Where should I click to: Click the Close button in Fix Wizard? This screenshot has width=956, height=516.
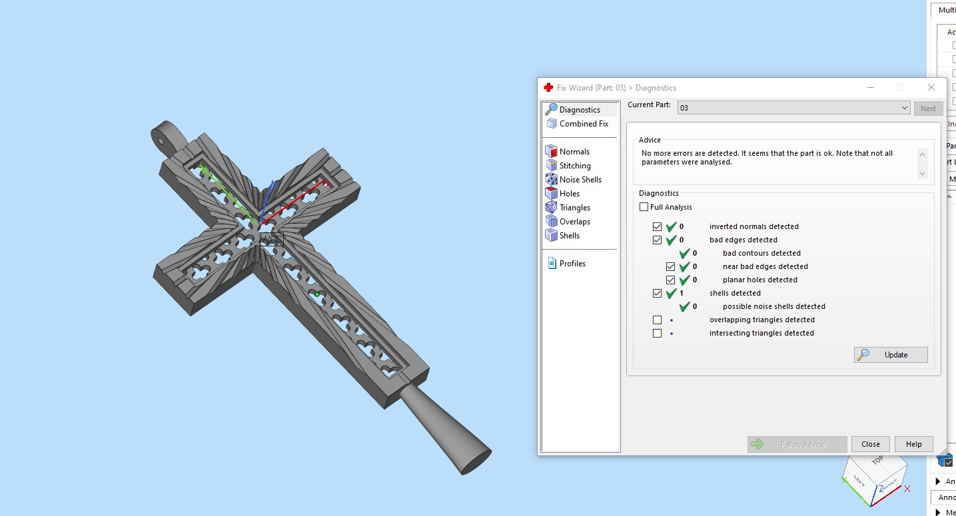[871, 444]
